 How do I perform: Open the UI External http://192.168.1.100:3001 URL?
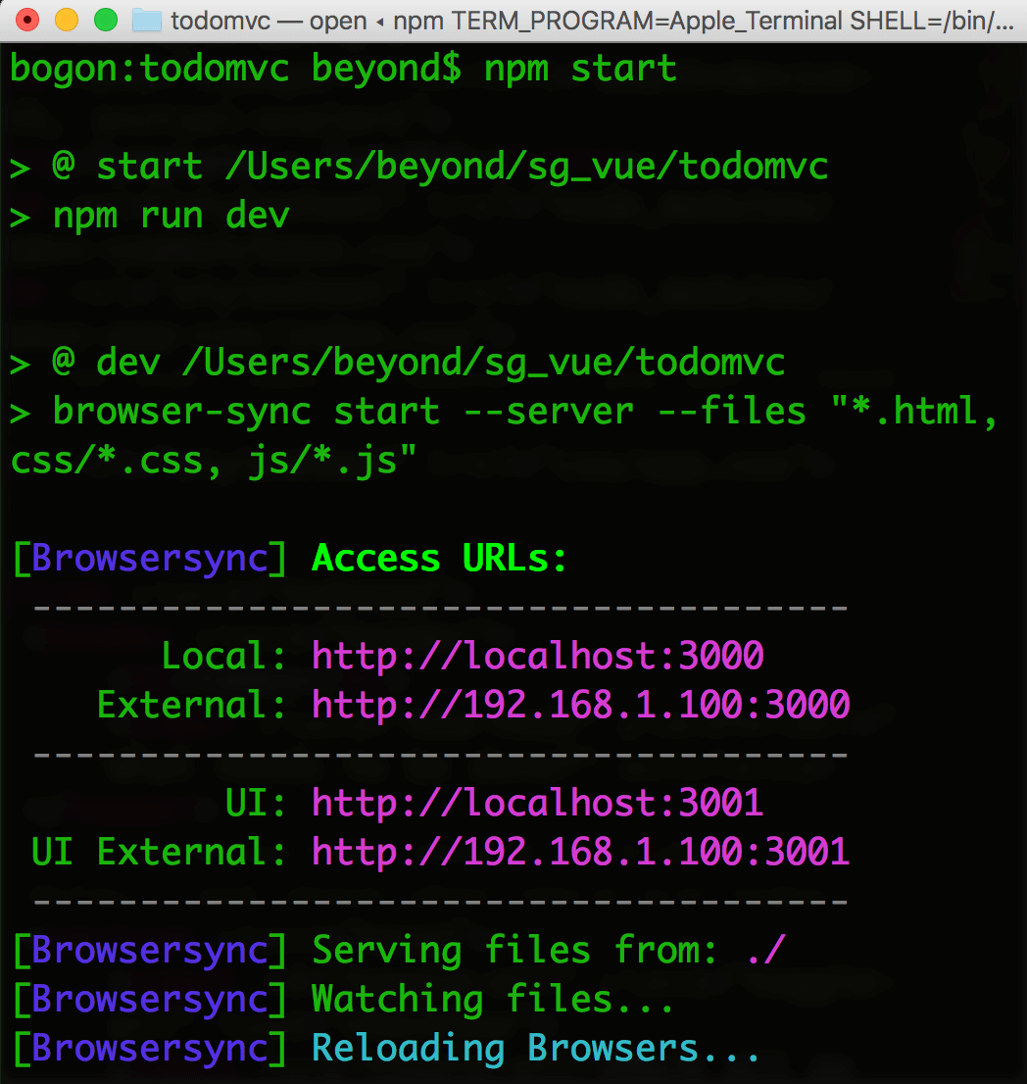[580, 852]
